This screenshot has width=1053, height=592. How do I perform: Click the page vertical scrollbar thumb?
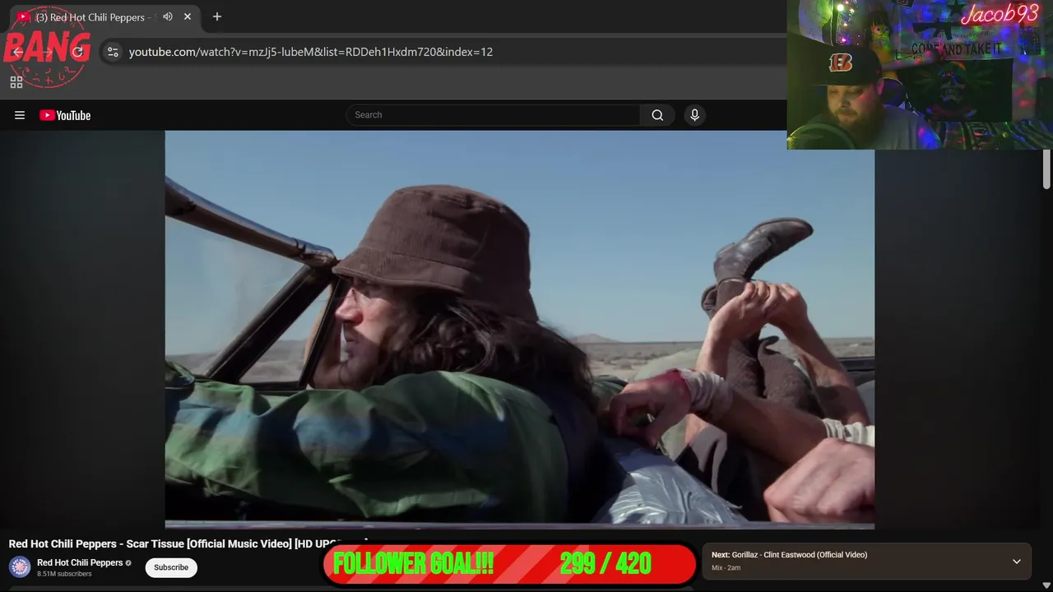(1046, 170)
